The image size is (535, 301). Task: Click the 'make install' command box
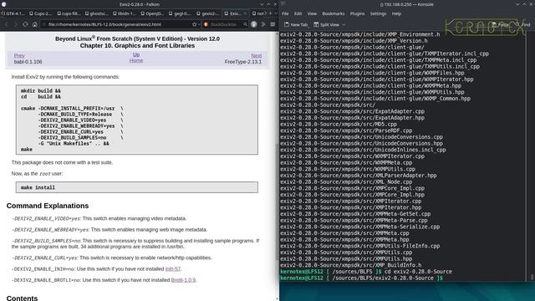pos(137,187)
